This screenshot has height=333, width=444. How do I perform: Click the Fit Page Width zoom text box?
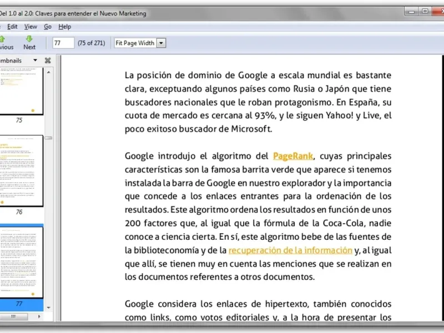coord(135,43)
